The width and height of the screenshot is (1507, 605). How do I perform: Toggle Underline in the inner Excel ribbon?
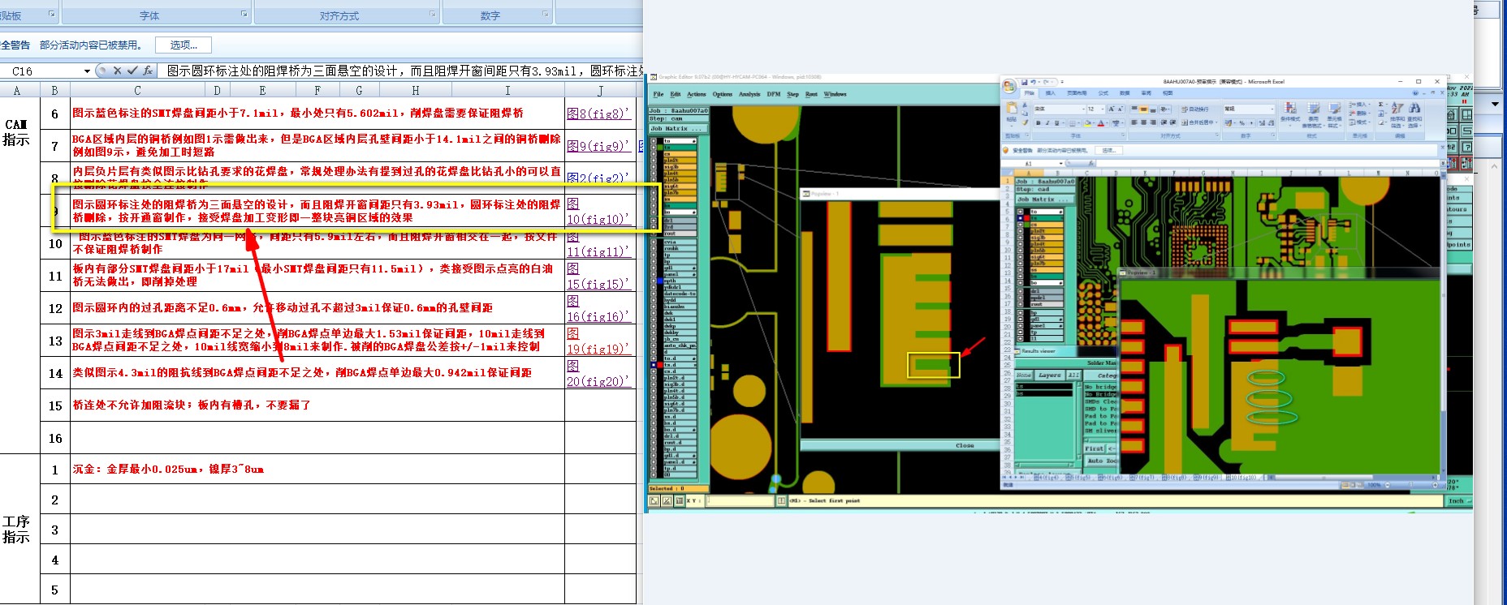pos(1056,122)
